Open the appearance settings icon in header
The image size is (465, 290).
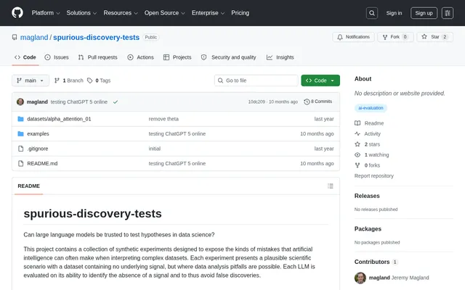[448, 13]
